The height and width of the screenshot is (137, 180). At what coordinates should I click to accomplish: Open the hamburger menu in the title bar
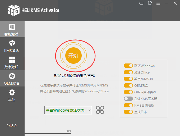[x=158, y=3]
